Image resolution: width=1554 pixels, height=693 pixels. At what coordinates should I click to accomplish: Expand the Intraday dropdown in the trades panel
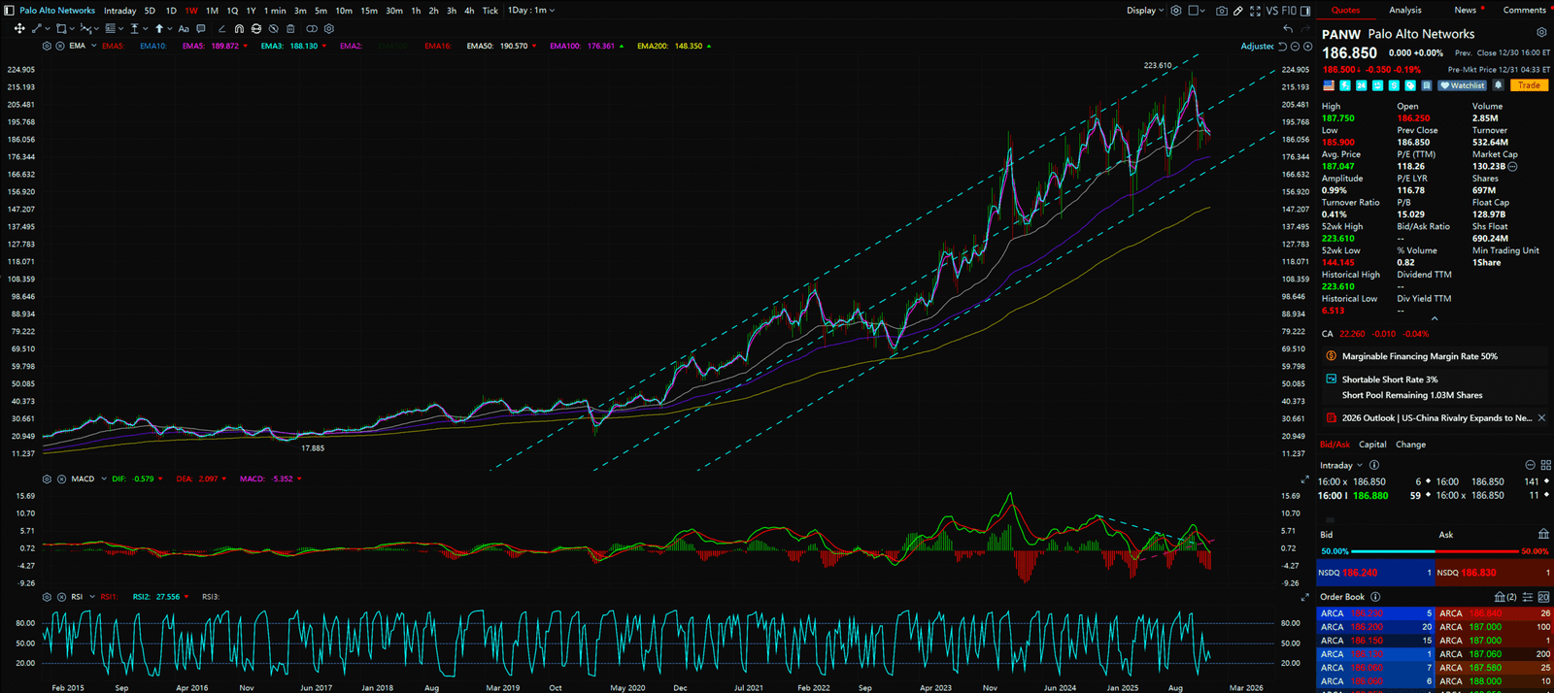tap(1340, 466)
